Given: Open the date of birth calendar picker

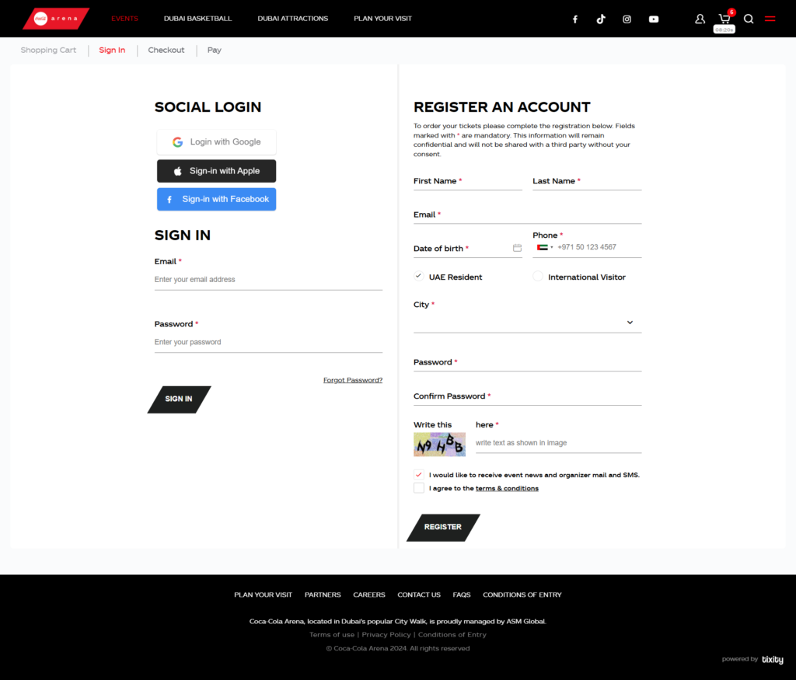Looking at the screenshot, I should pyautogui.click(x=517, y=248).
